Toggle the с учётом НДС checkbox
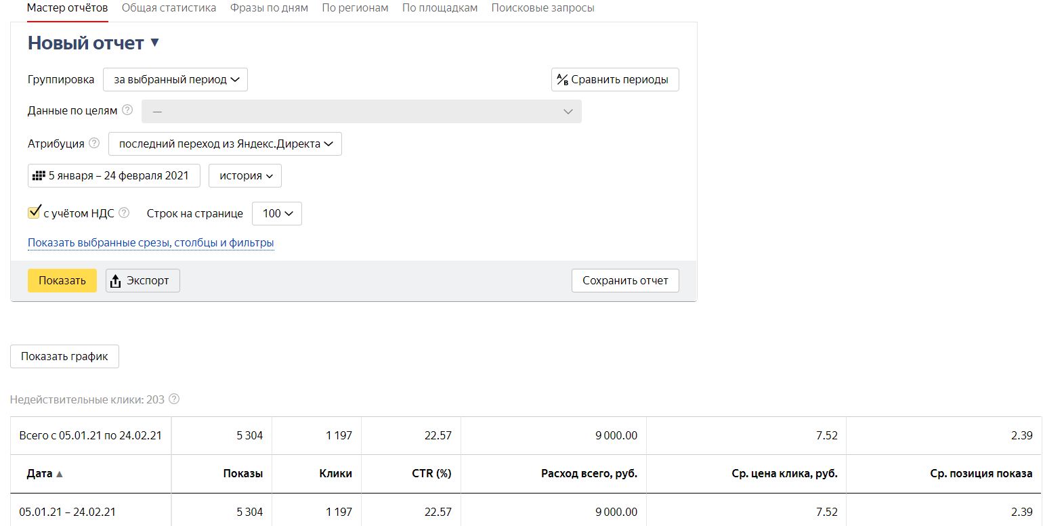Viewport: 1043px width, 526px height. coord(34,213)
